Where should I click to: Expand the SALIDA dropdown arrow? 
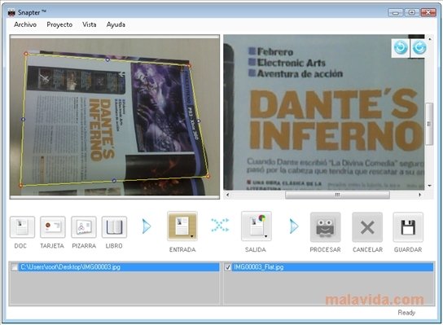point(265,236)
